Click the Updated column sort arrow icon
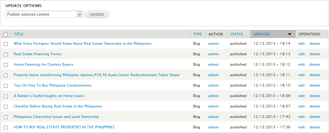This screenshot has height=133, width=329. [x=290, y=34]
